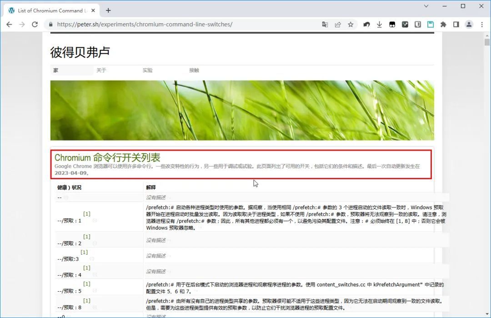Click the share page icon

pyautogui.click(x=338, y=25)
